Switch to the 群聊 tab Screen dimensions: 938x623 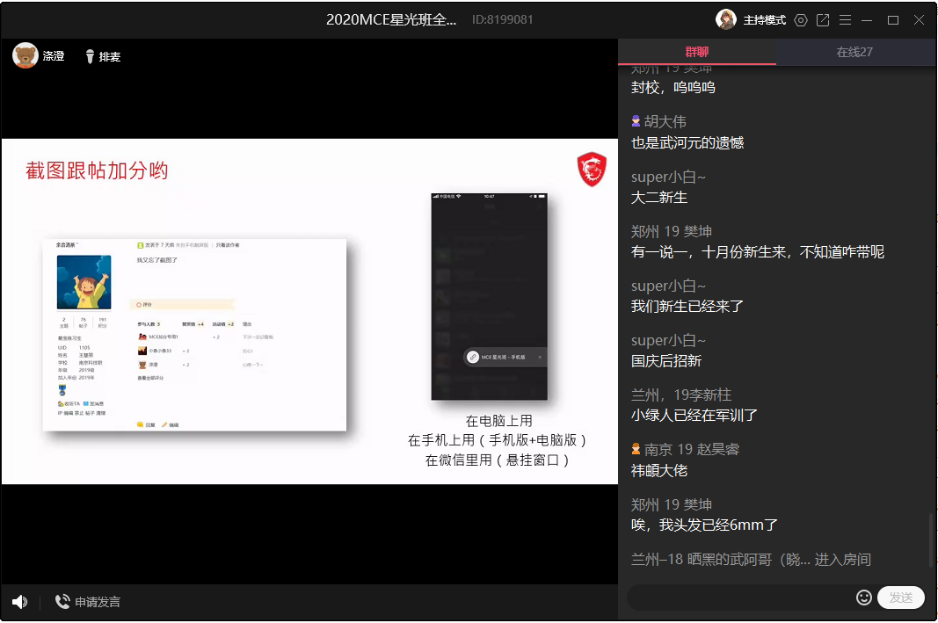click(x=697, y=52)
